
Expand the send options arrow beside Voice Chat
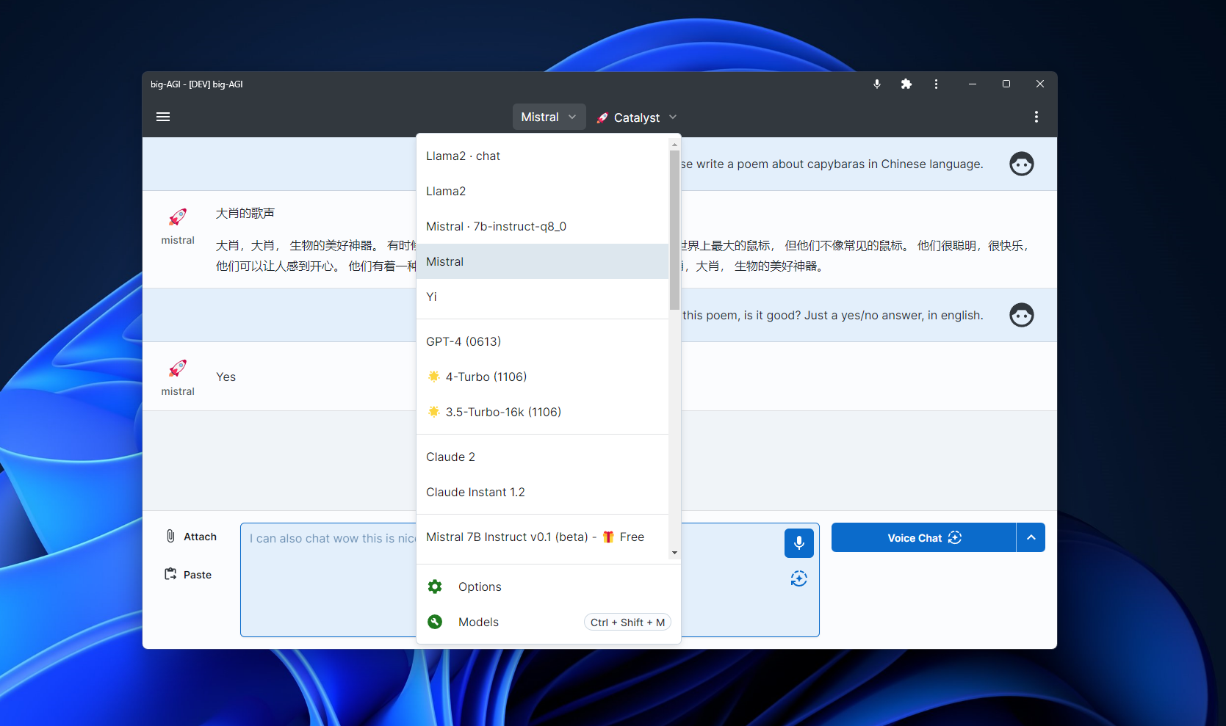1031,537
